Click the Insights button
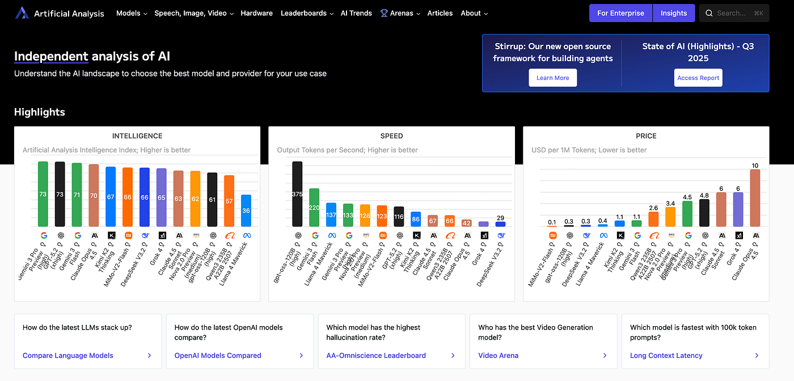Viewport: 794px width, 381px height. pos(674,13)
